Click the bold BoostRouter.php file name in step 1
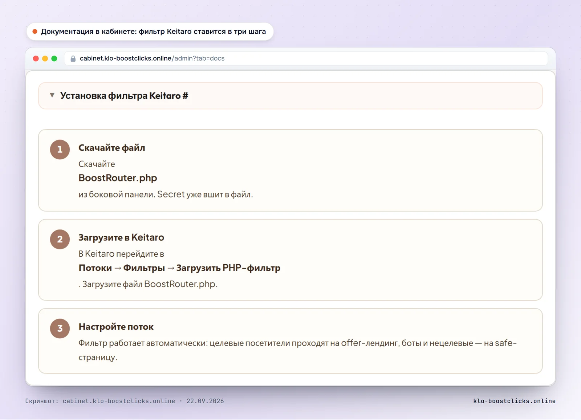The width and height of the screenshot is (581, 420). click(x=118, y=178)
